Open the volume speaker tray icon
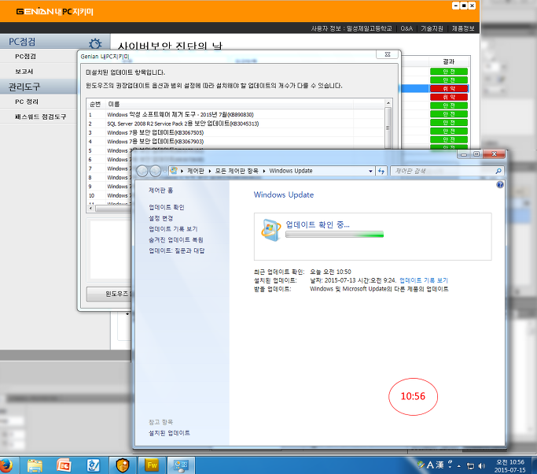 coord(481,466)
